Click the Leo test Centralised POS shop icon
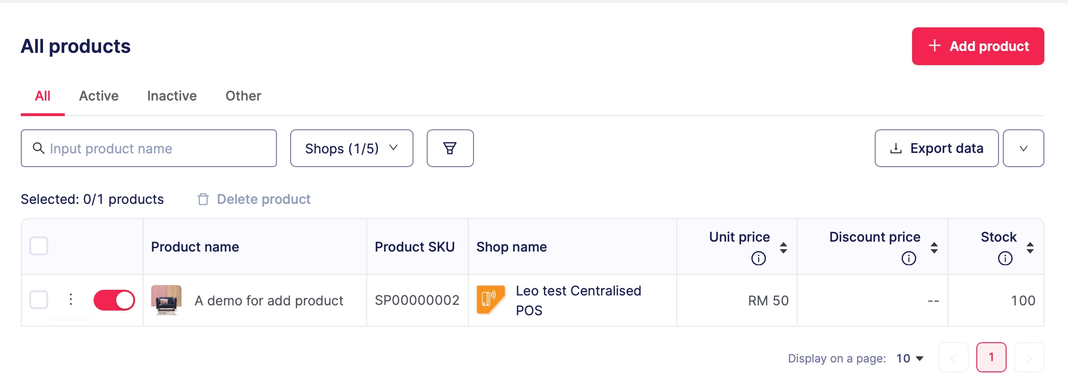Screen dimensions: 1068x387 pos(491,300)
